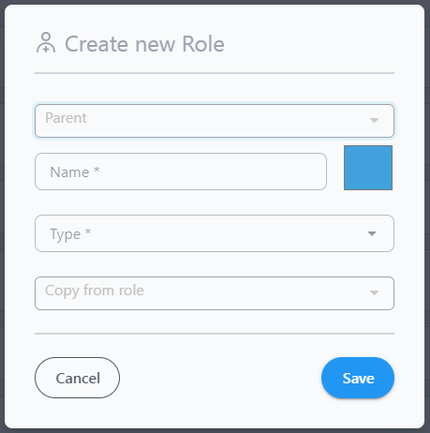This screenshot has width=430, height=433.
Task: Click the Create new Role heading text
Action: 144,44
